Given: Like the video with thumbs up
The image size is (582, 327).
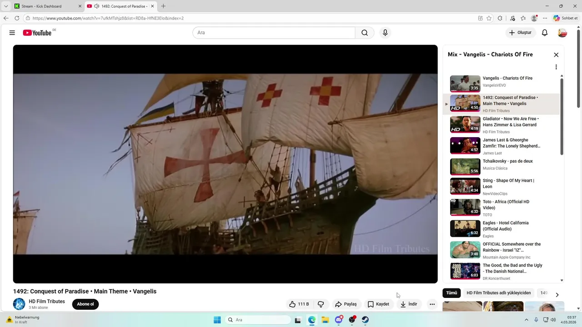Looking at the screenshot, I should click(299, 304).
